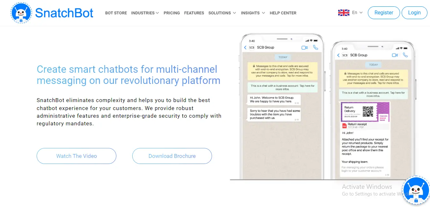Expand the Insights dropdown menu
Image resolution: width=430 pixels, height=207 pixels.
click(x=253, y=13)
